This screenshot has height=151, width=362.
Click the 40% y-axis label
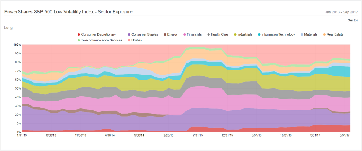[x=18, y=97]
